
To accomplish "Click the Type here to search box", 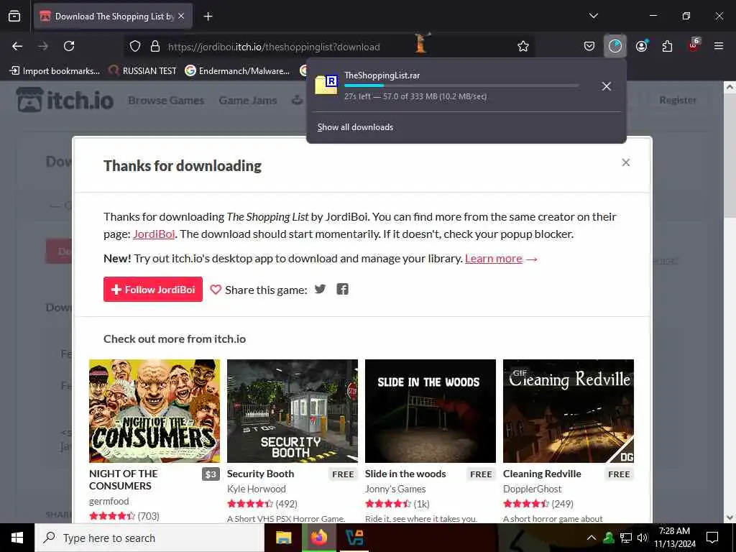I will (x=149, y=538).
